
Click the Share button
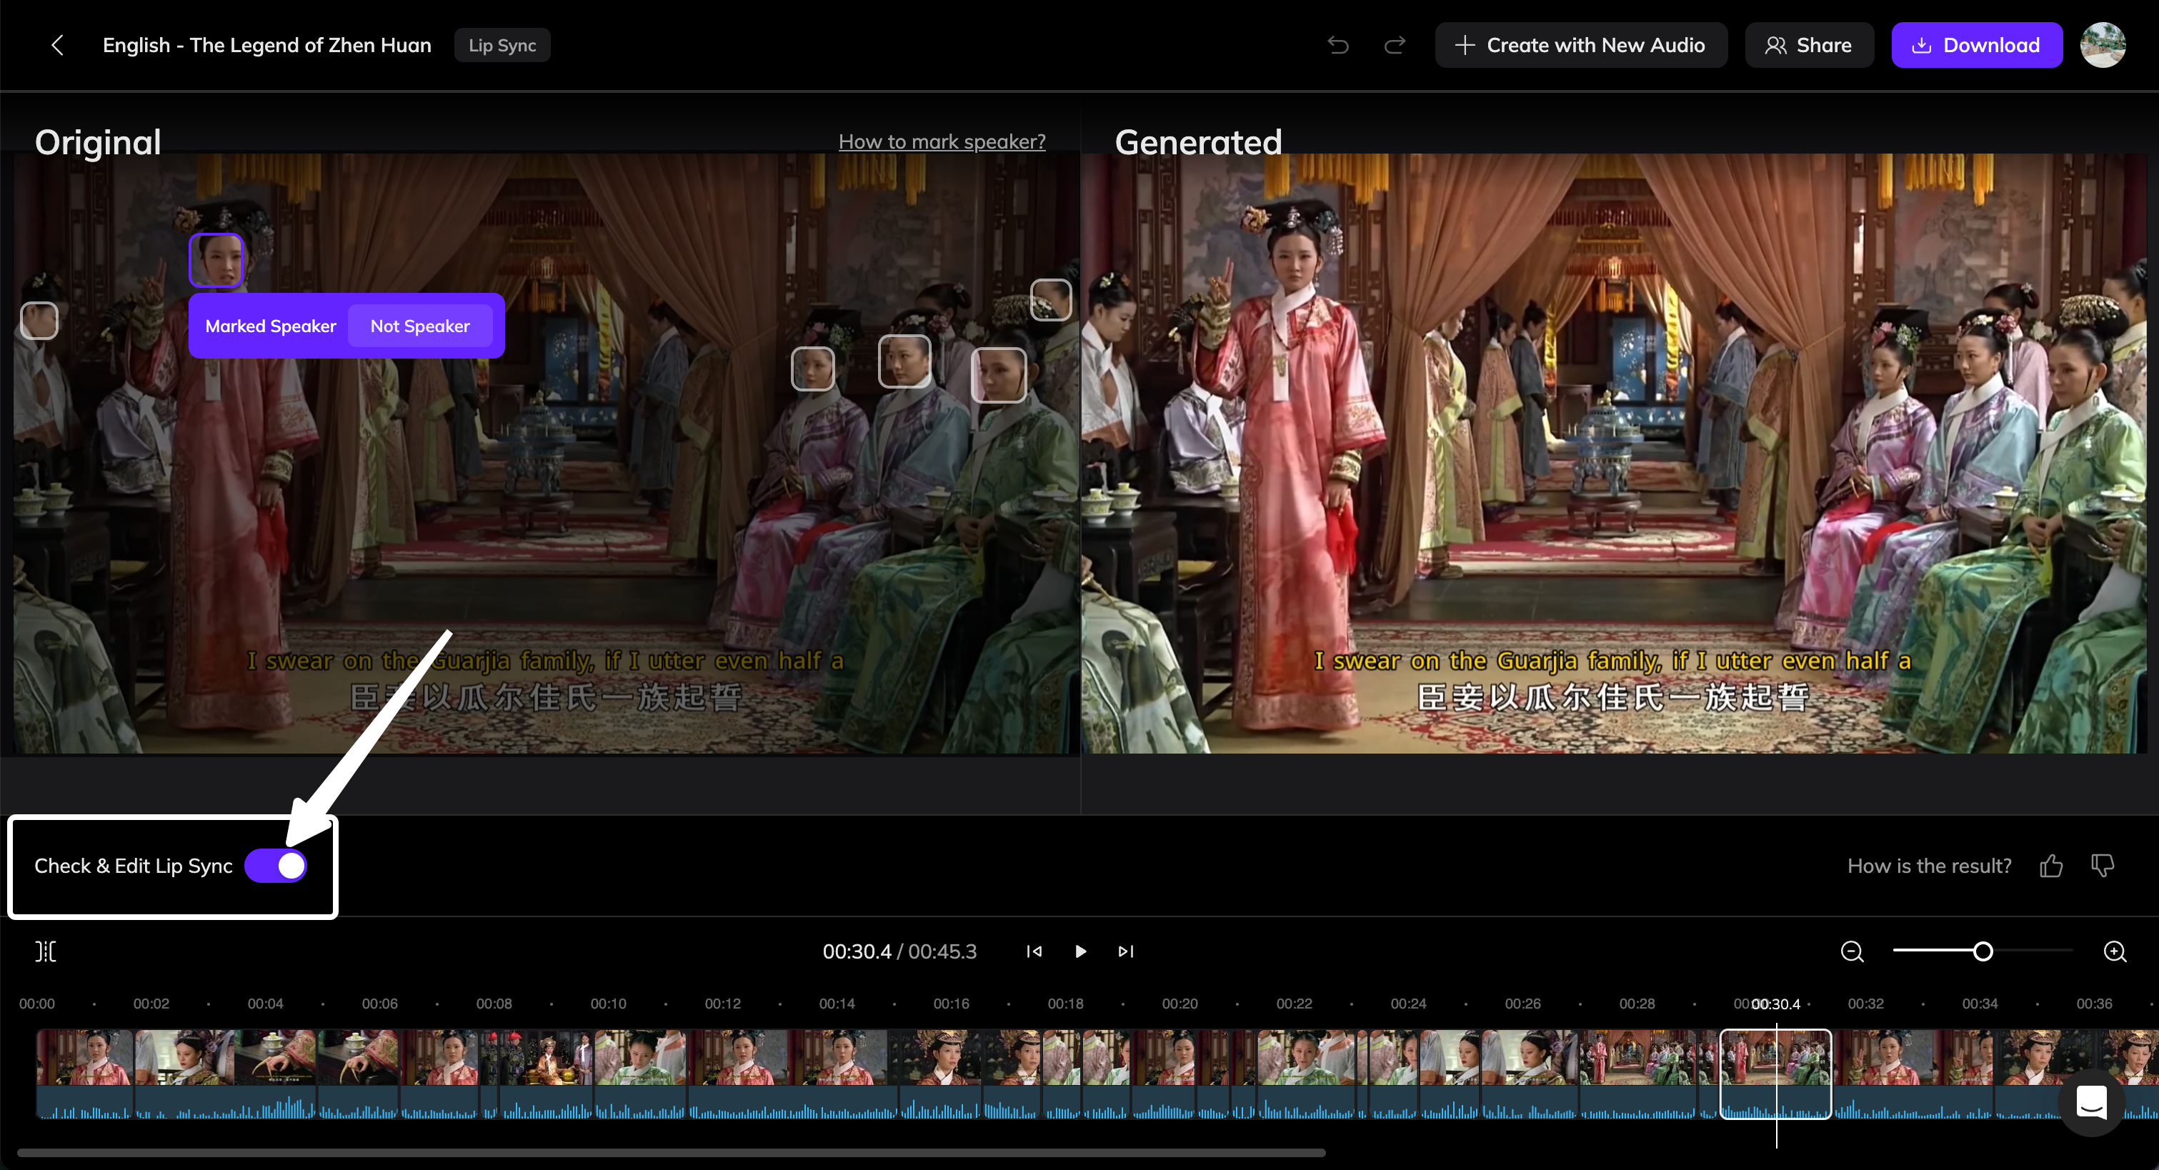(x=1809, y=45)
